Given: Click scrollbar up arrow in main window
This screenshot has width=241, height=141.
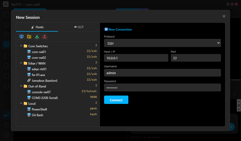Looking at the screenshot, I should point(239,101).
